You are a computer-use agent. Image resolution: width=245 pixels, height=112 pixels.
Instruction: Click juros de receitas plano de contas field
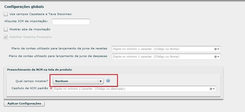[166, 49]
